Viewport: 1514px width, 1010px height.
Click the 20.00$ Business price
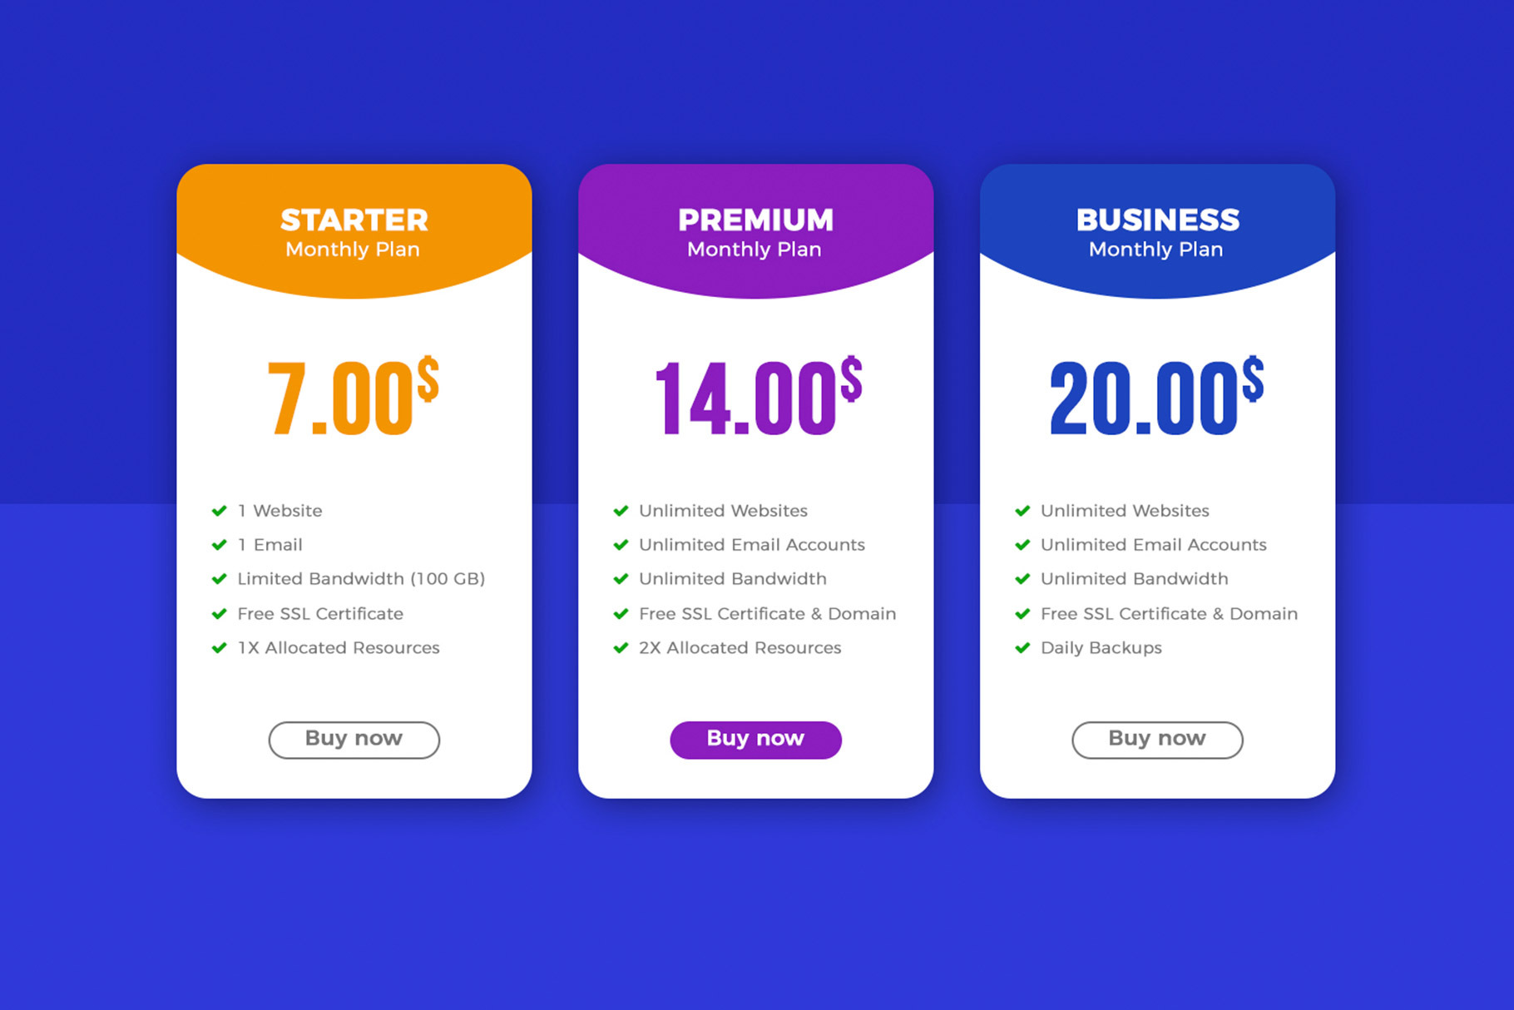1156,398
